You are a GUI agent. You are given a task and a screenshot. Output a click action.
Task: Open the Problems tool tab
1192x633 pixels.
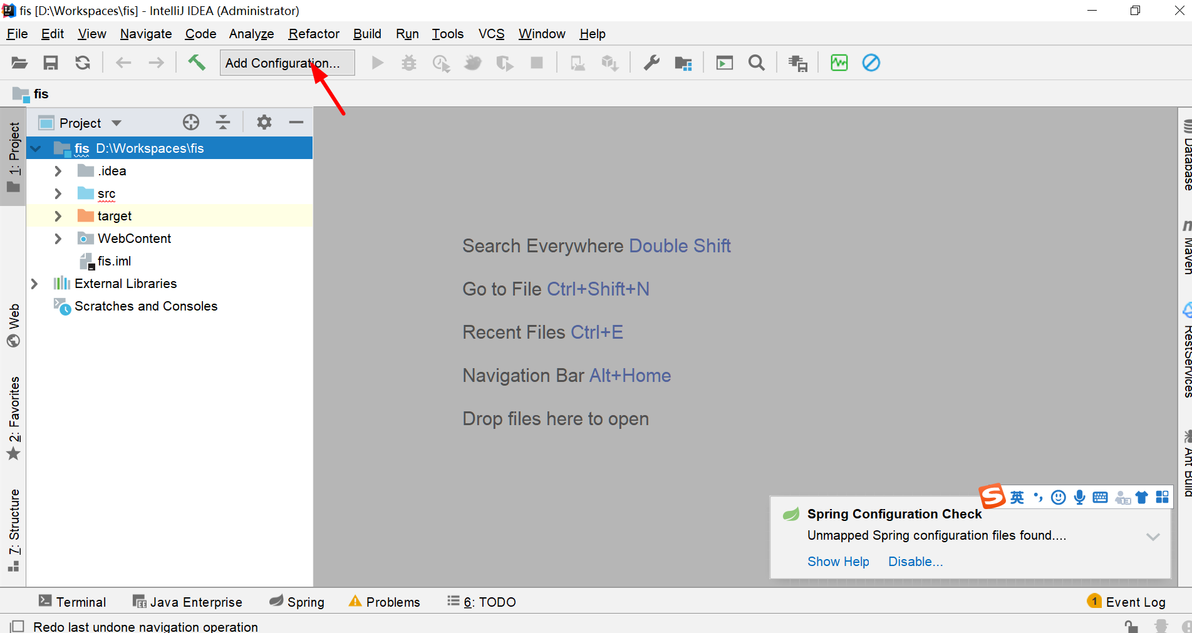(385, 602)
